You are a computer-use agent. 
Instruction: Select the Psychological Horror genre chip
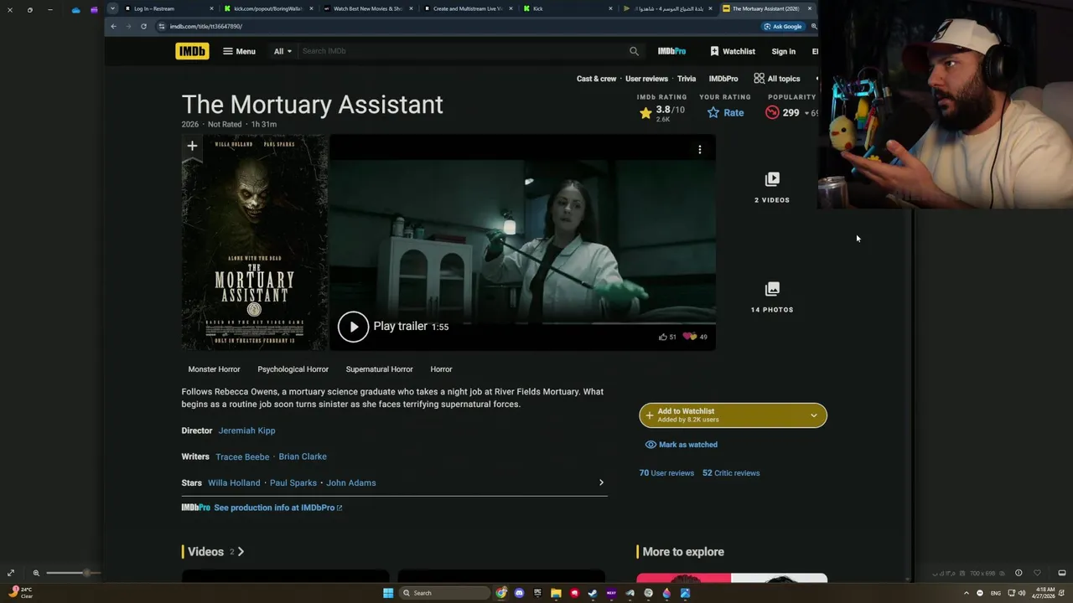[293, 369]
